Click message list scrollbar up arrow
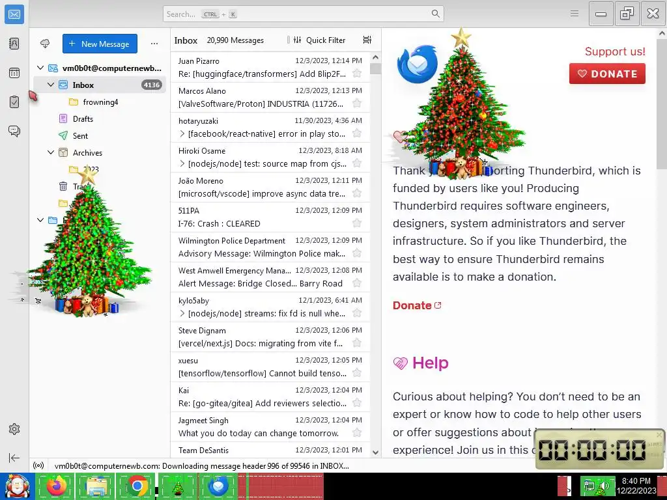The height and width of the screenshot is (500, 667). tap(375, 57)
